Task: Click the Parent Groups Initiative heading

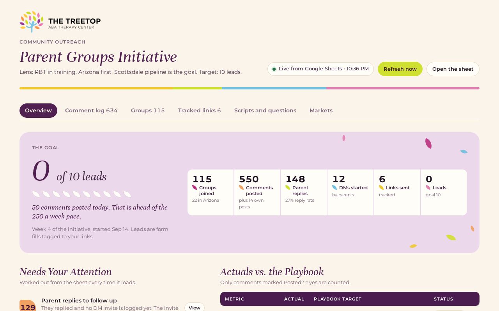Action: (98, 57)
